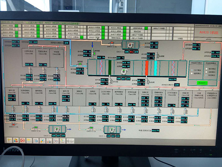Click the air valve below the 7.6 Pa room
The width and height of the screenshot is (222, 167).
pos(44,70)
